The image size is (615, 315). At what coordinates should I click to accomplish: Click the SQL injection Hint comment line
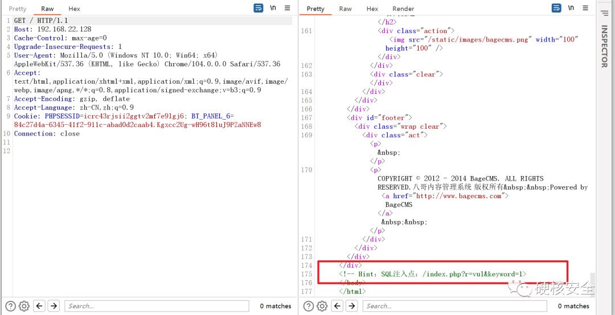pos(432,274)
